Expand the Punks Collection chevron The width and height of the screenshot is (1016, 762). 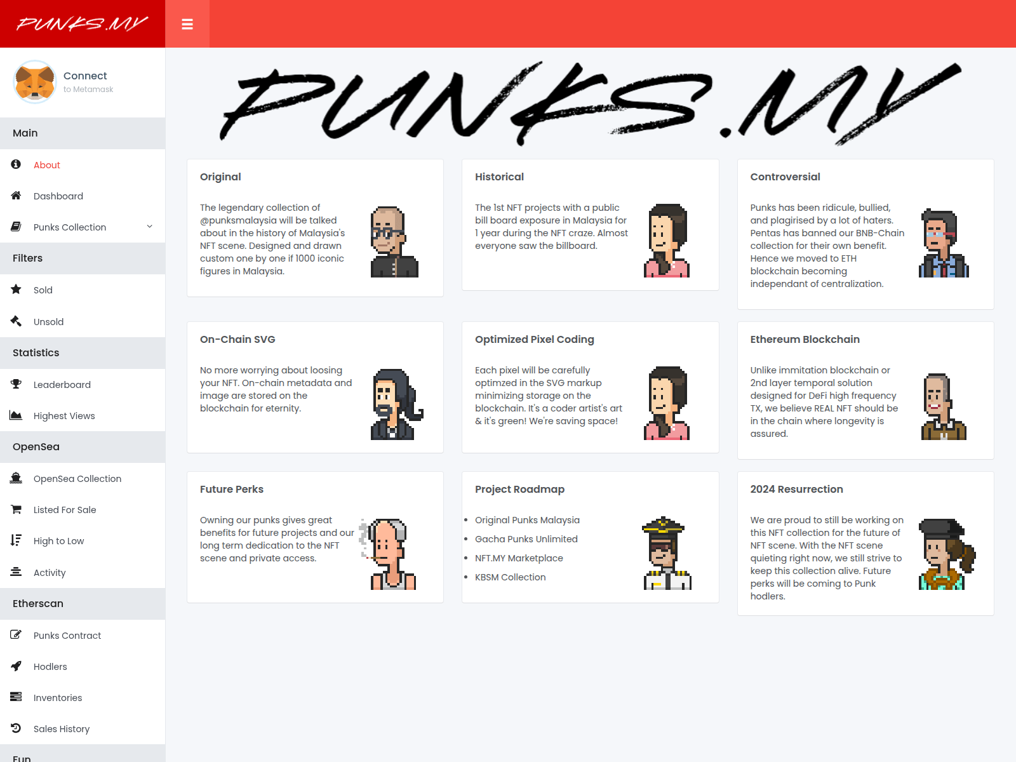coord(150,227)
